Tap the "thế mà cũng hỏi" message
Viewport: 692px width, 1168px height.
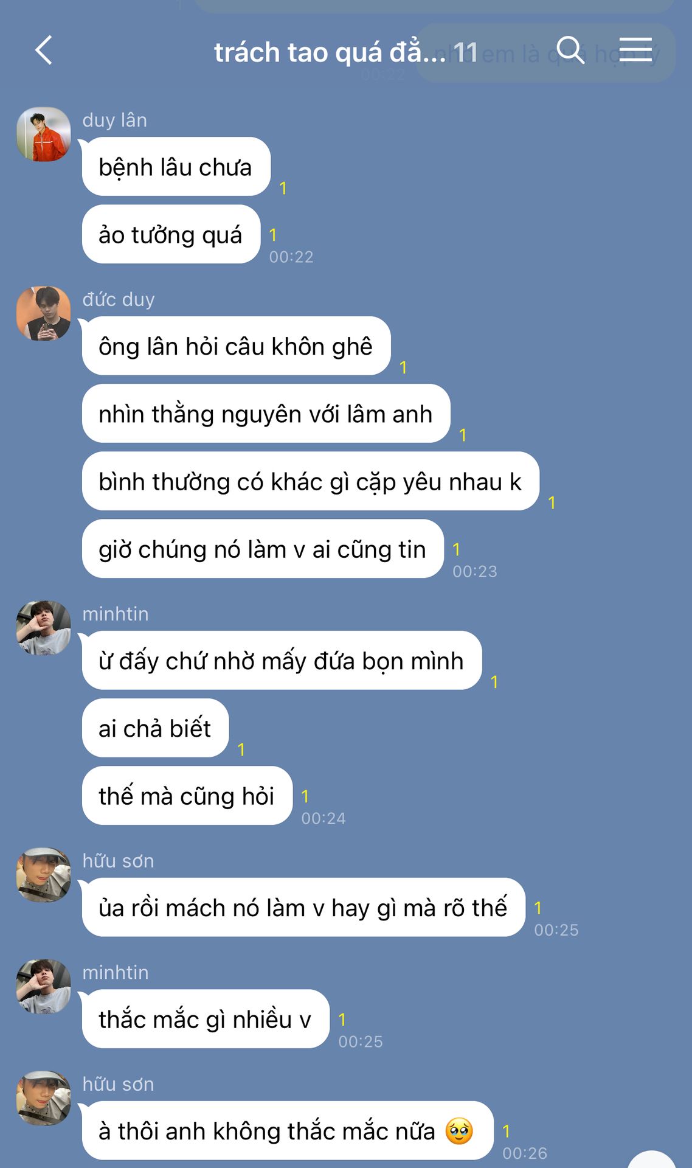187,796
